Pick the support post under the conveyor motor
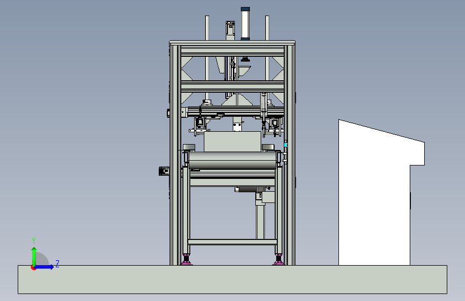Image resolution: width=465 pixels, height=301 pixels. tap(260, 222)
